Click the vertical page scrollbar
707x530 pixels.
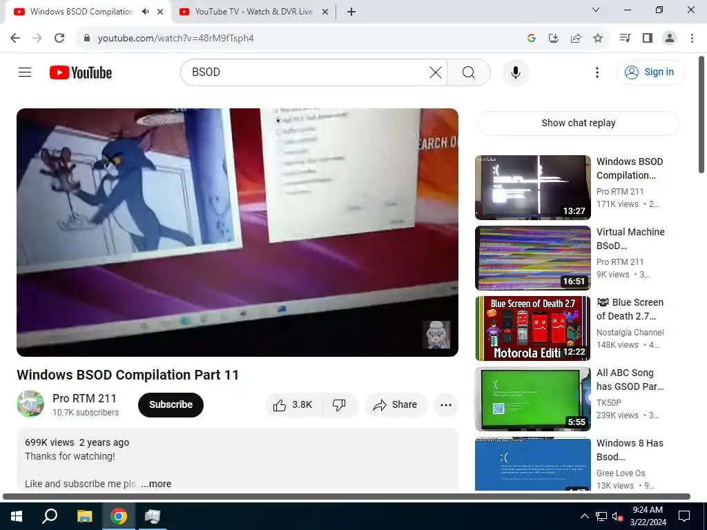[701, 115]
